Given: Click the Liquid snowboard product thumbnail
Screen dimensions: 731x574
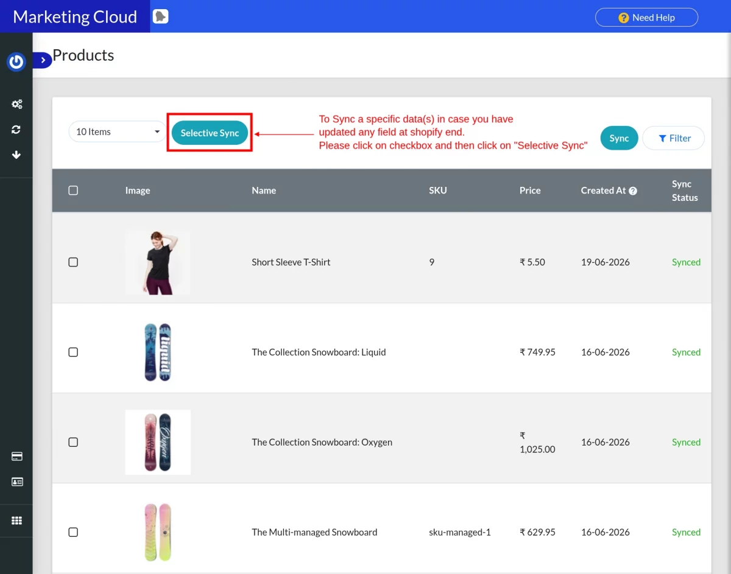Looking at the screenshot, I should 158,352.
